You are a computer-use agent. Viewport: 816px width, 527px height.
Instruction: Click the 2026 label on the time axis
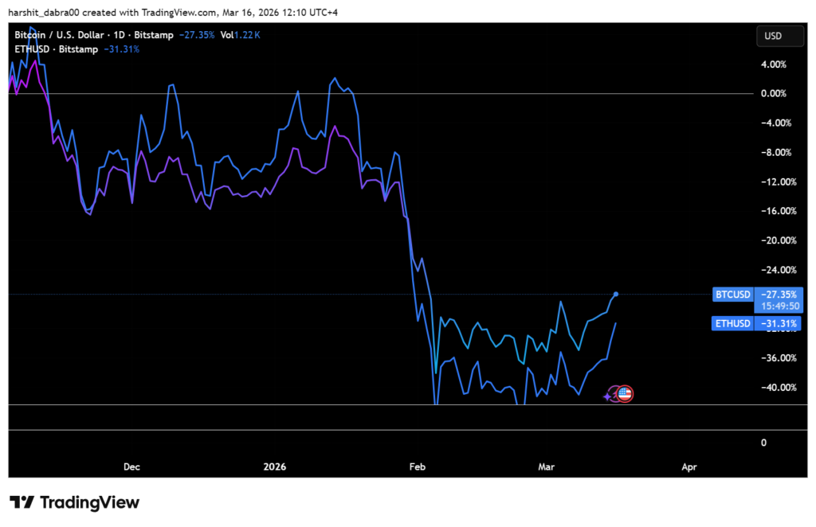(x=274, y=467)
